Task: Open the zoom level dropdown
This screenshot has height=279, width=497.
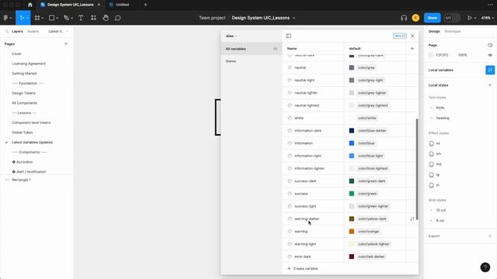Action: (x=487, y=18)
